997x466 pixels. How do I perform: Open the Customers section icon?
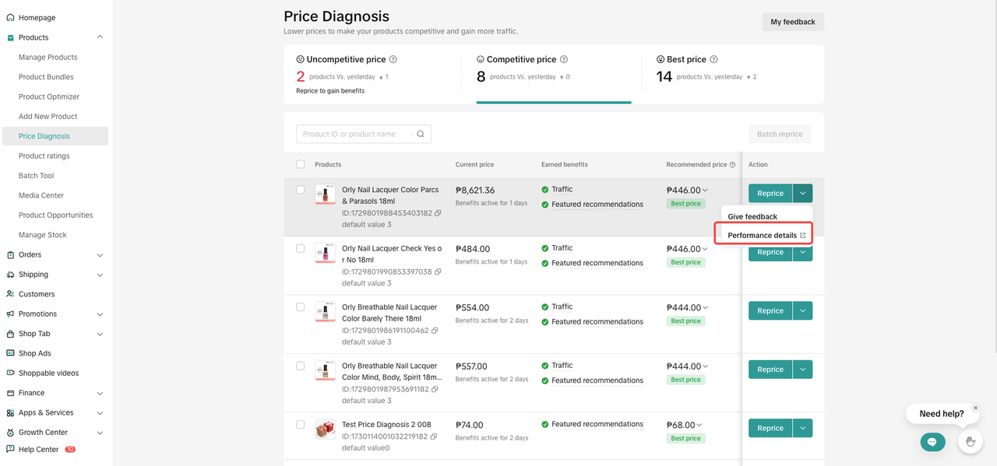coord(9,293)
